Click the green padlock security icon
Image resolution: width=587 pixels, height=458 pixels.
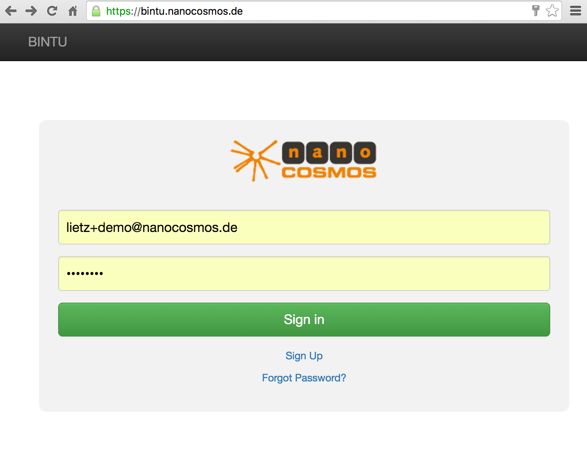click(96, 11)
